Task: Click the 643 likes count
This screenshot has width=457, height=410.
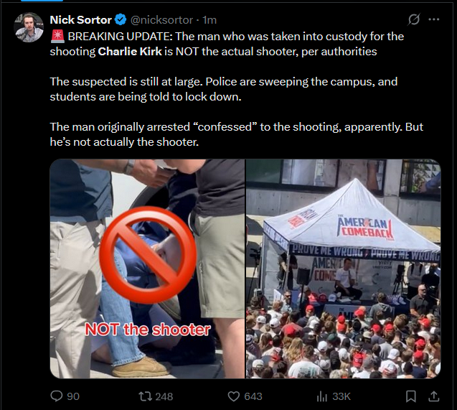Action: pyautogui.click(x=253, y=396)
